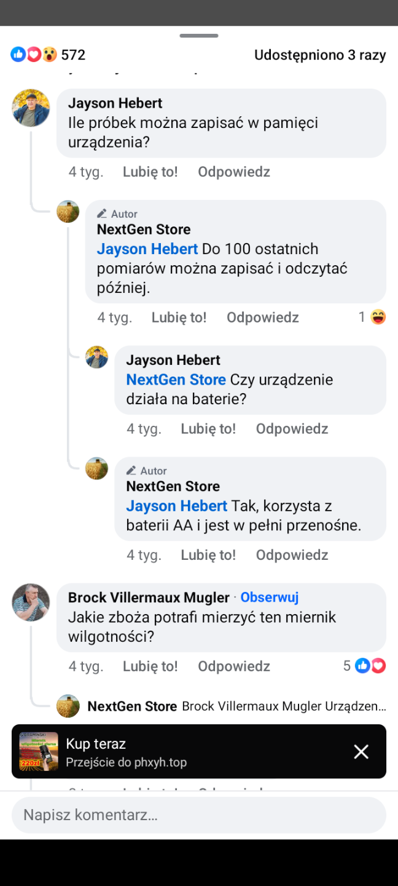The width and height of the screenshot is (398, 886).
Task: Tap the like and heart reactions on Brock's comment
Action: click(370, 666)
